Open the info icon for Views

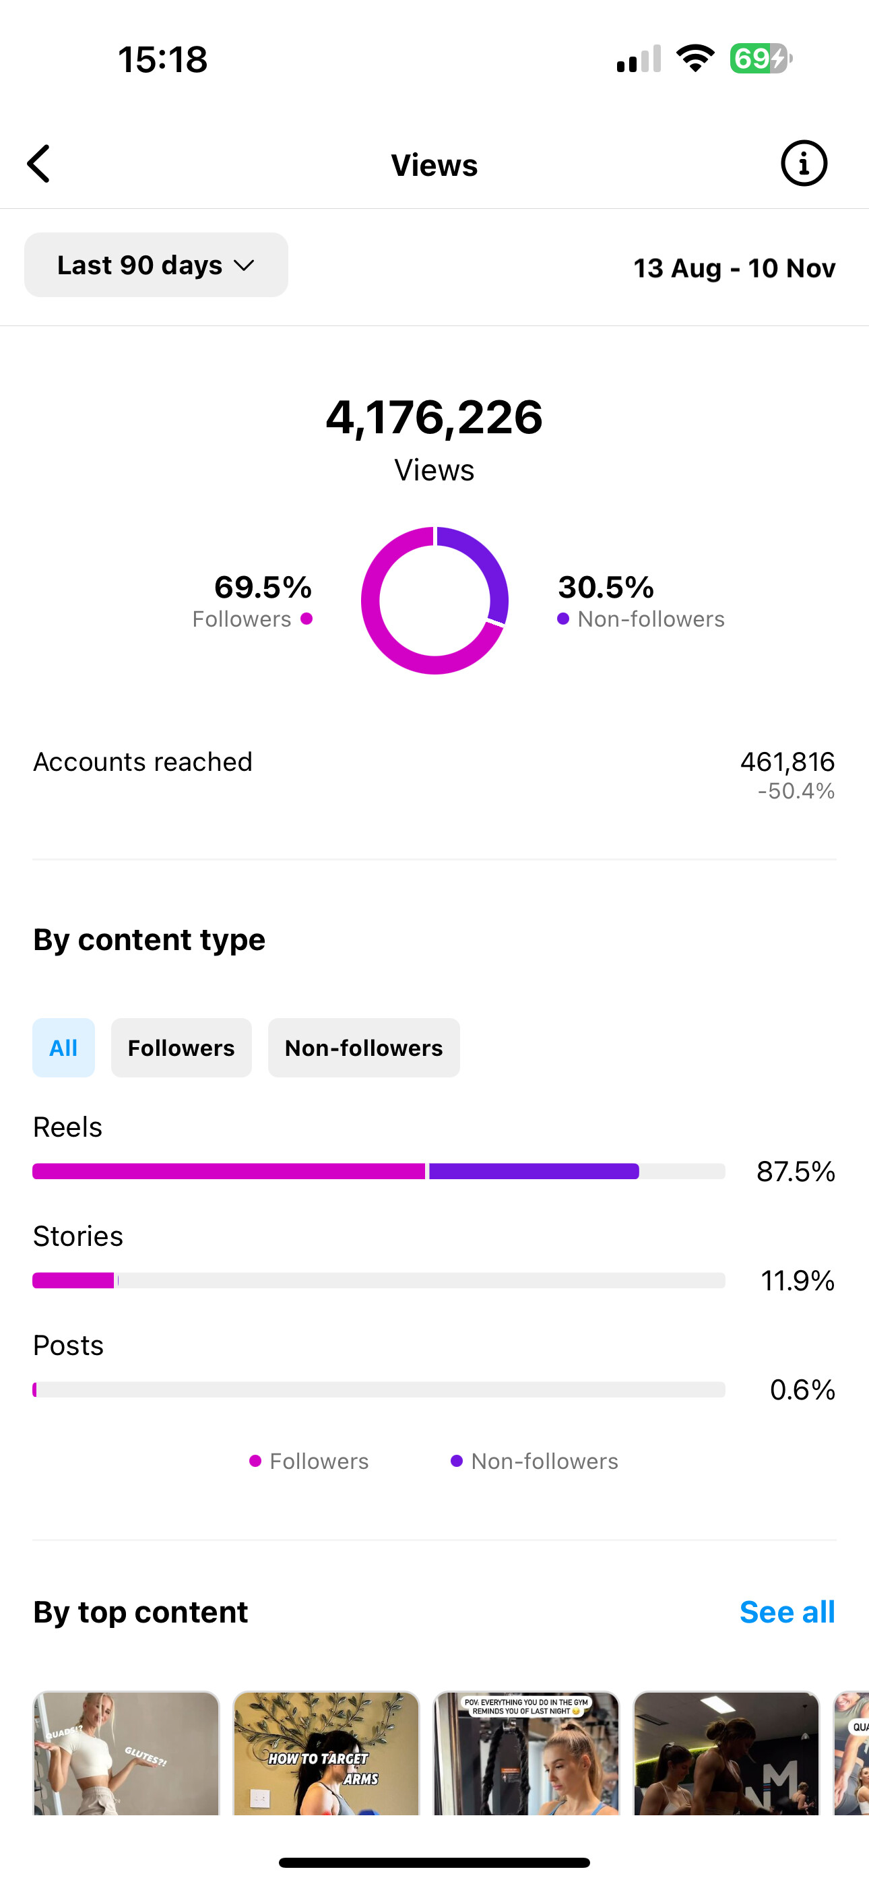(x=804, y=163)
